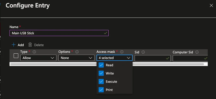
Task: Click the chevron arrow of Type dropdown
Action: coord(52,58)
